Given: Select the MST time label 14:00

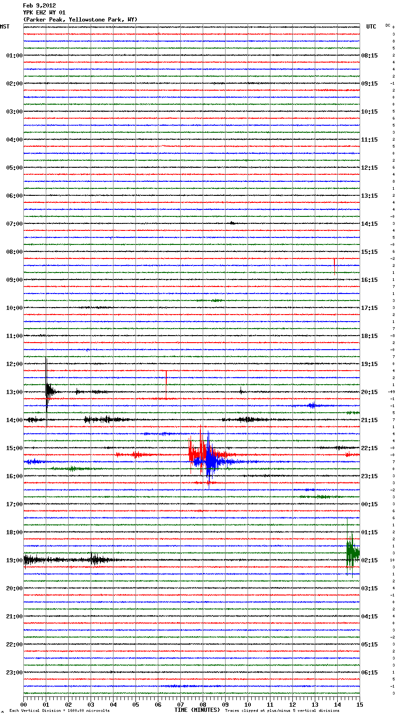Looking at the screenshot, I should click(x=14, y=420).
